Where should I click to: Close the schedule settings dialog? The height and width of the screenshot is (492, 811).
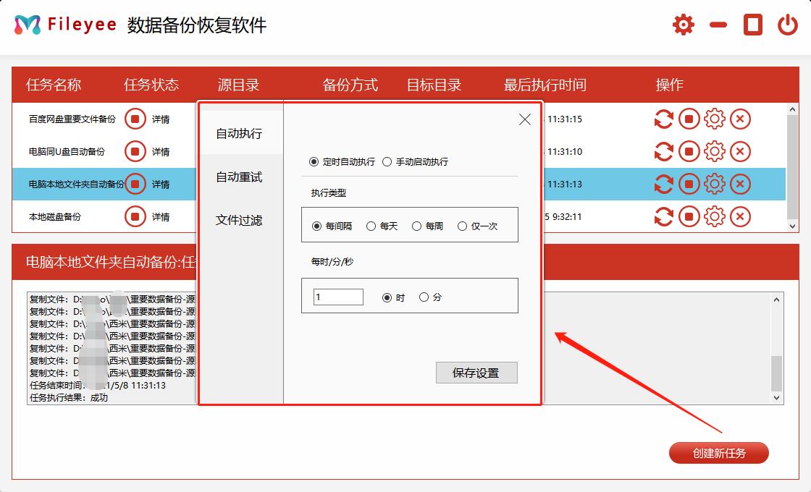(524, 119)
